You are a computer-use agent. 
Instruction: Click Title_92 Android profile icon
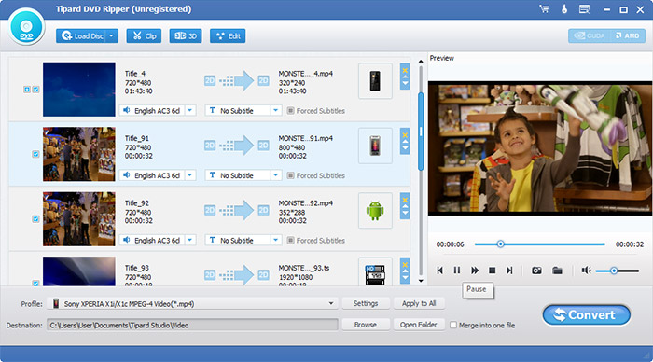375,210
